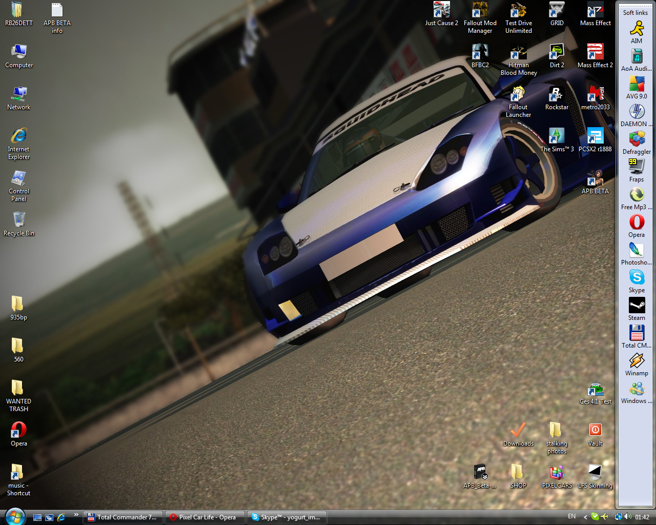Click the Mass Effect 2 shortcut

595,56
